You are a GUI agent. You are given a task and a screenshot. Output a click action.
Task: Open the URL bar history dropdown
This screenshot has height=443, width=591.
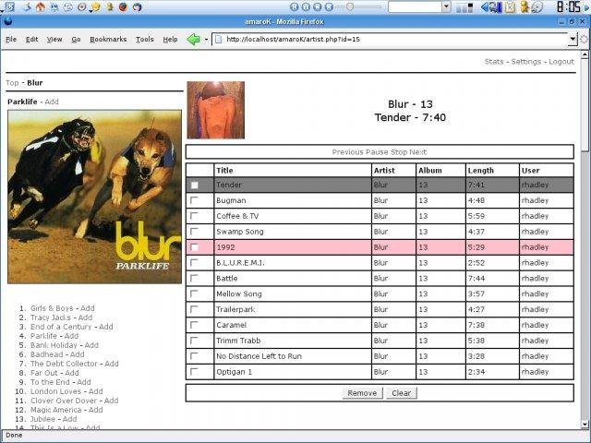[573, 39]
